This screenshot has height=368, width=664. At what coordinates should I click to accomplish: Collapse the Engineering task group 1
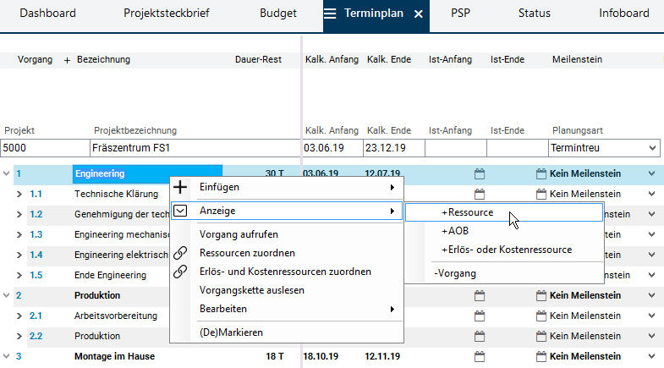[x=7, y=174]
